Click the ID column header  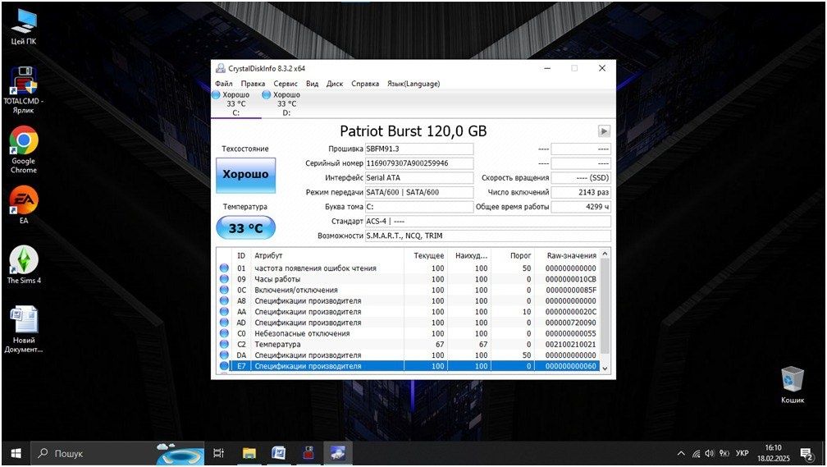click(241, 255)
